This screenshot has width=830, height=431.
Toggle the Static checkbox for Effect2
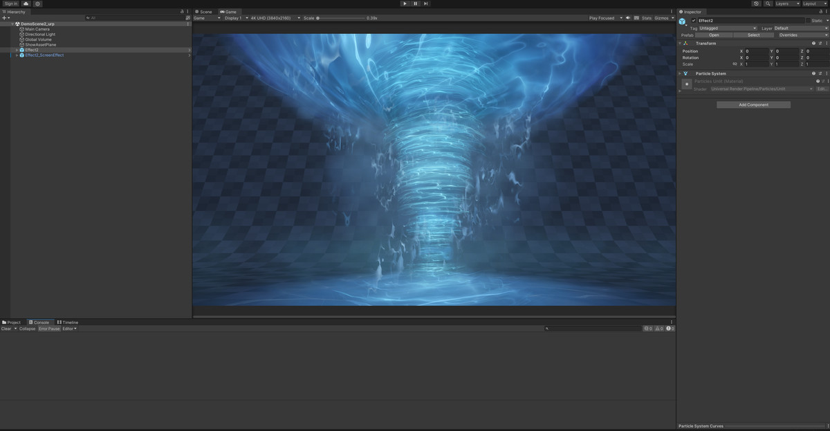click(x=808, y=20)
